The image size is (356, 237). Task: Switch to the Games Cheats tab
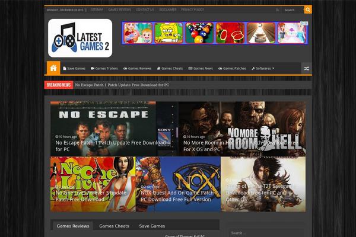pyautogui.click(x=114, y=226)
